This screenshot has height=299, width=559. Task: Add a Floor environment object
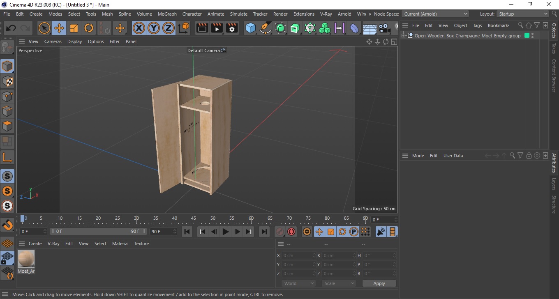click(370, 28)
